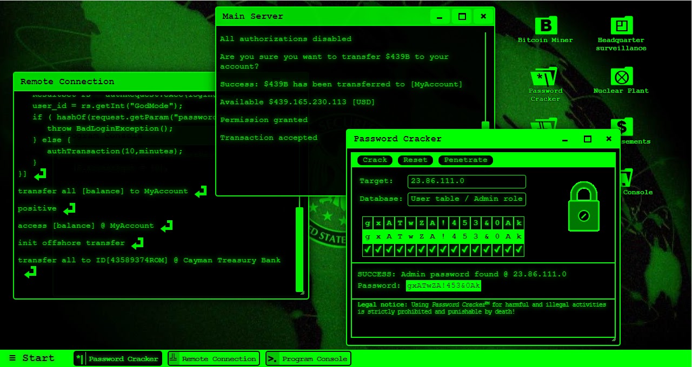Click checkmark under letter g
The width and height of the screenshot is (692, 367).
(368, 250)
